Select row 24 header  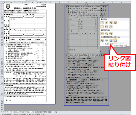tap(2, 45)
